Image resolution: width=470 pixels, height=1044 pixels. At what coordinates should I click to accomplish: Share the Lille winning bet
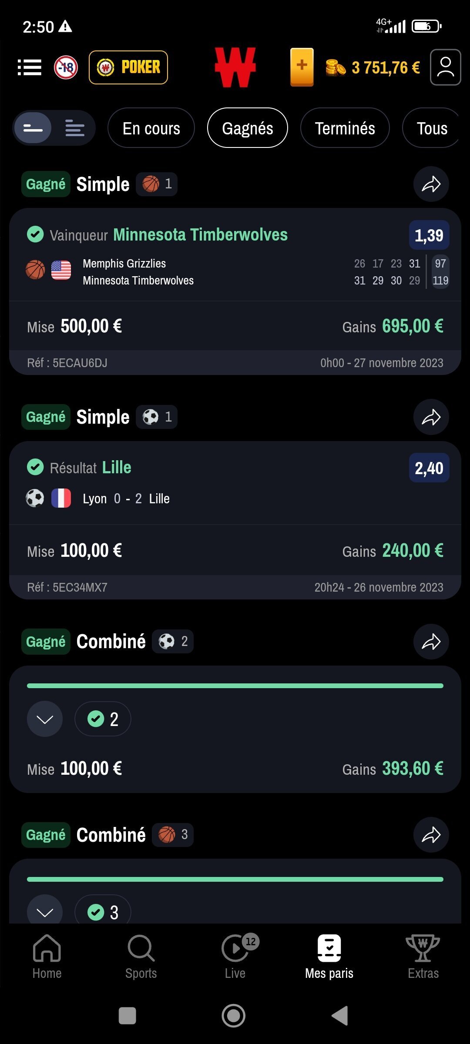pyautogui.click(x=431, y=417)
